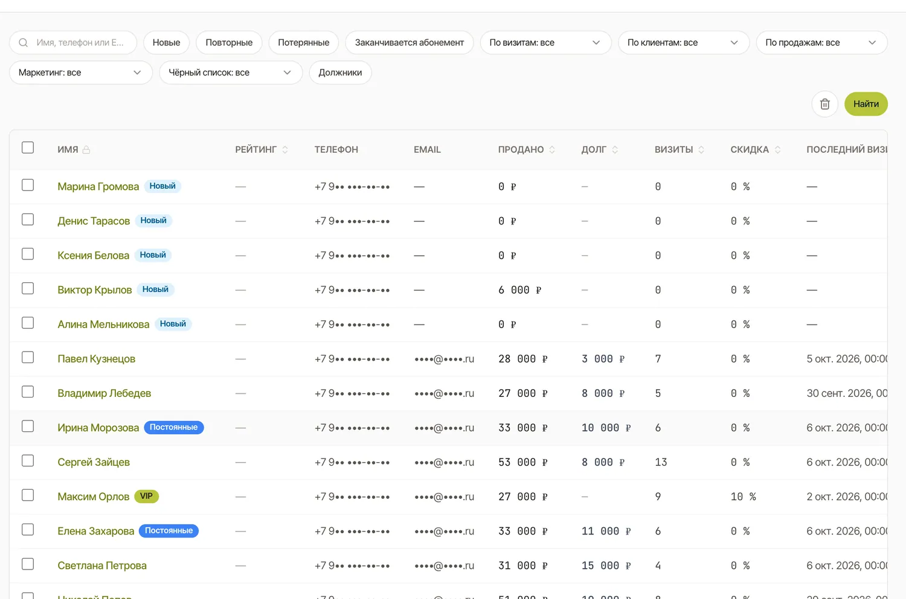This screenshot has height=599, width=906.
Task: Click the 53 000 ₽ sold value
Action: (523, 462)
